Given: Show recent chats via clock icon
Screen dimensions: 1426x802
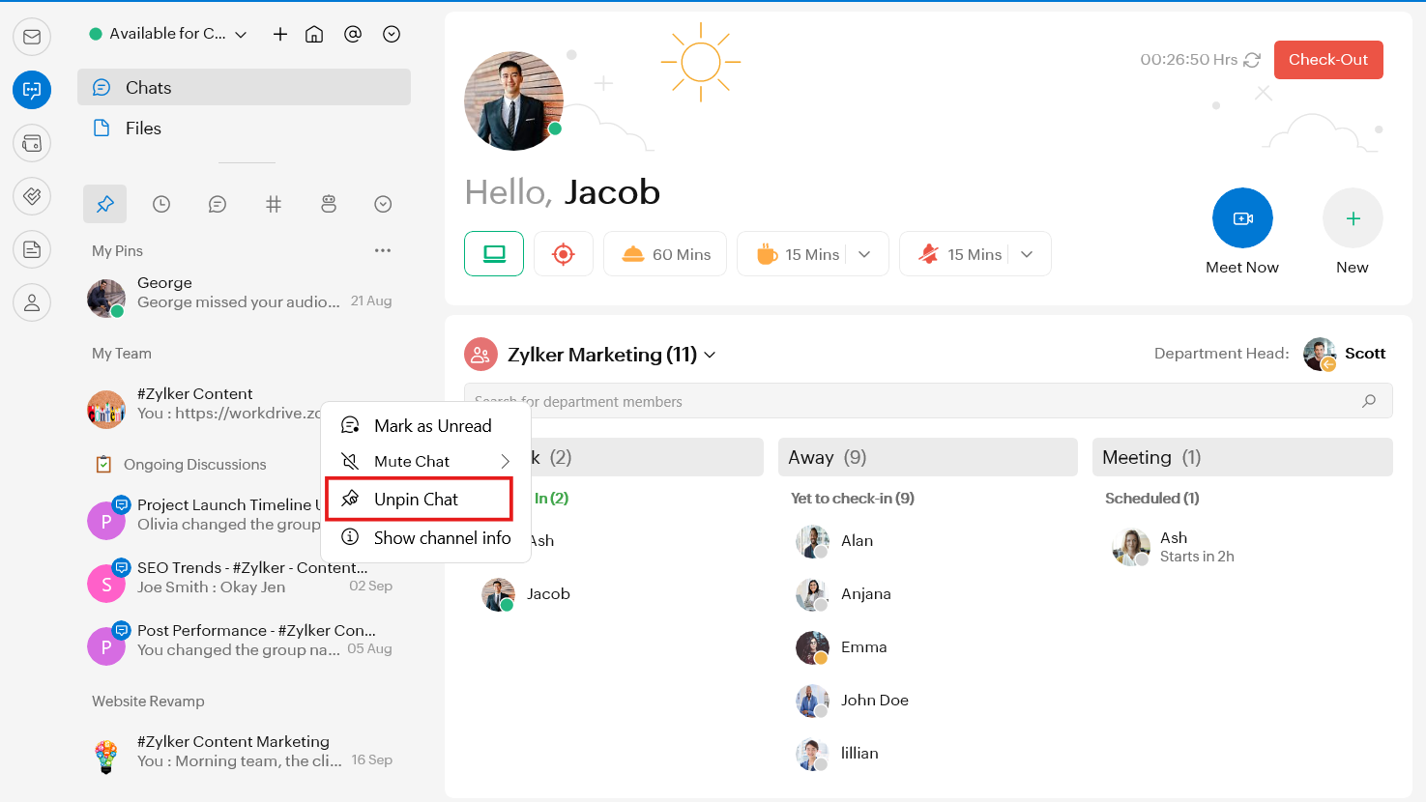Looking at the screenshot, I should click(x=161, y=204).
